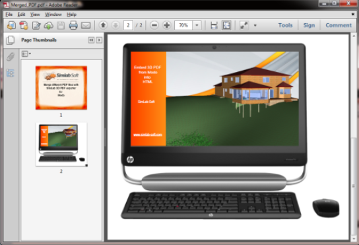
Task: Expand the navigation pane single arrow
Action: [x=99, y=40]
